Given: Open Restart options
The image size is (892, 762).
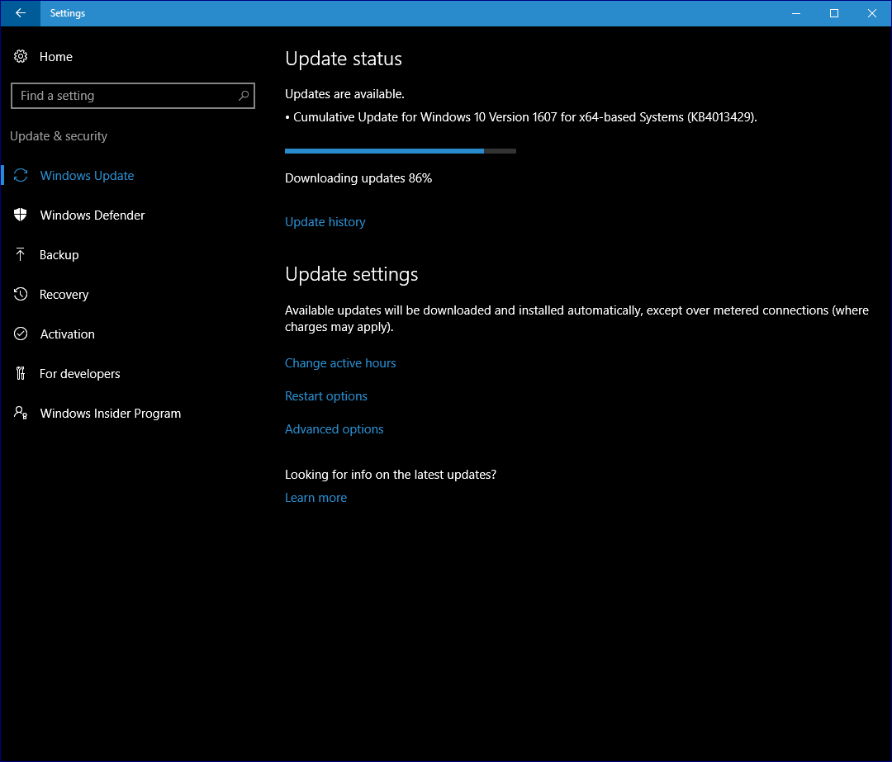Looking at the screenshot, I should (326, 396).
